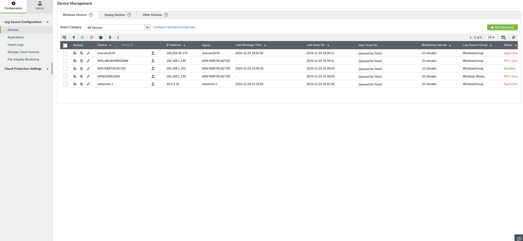Sort by Last Message Time column
This screenshot has height=241, width=523.
(x=250, y=45)
